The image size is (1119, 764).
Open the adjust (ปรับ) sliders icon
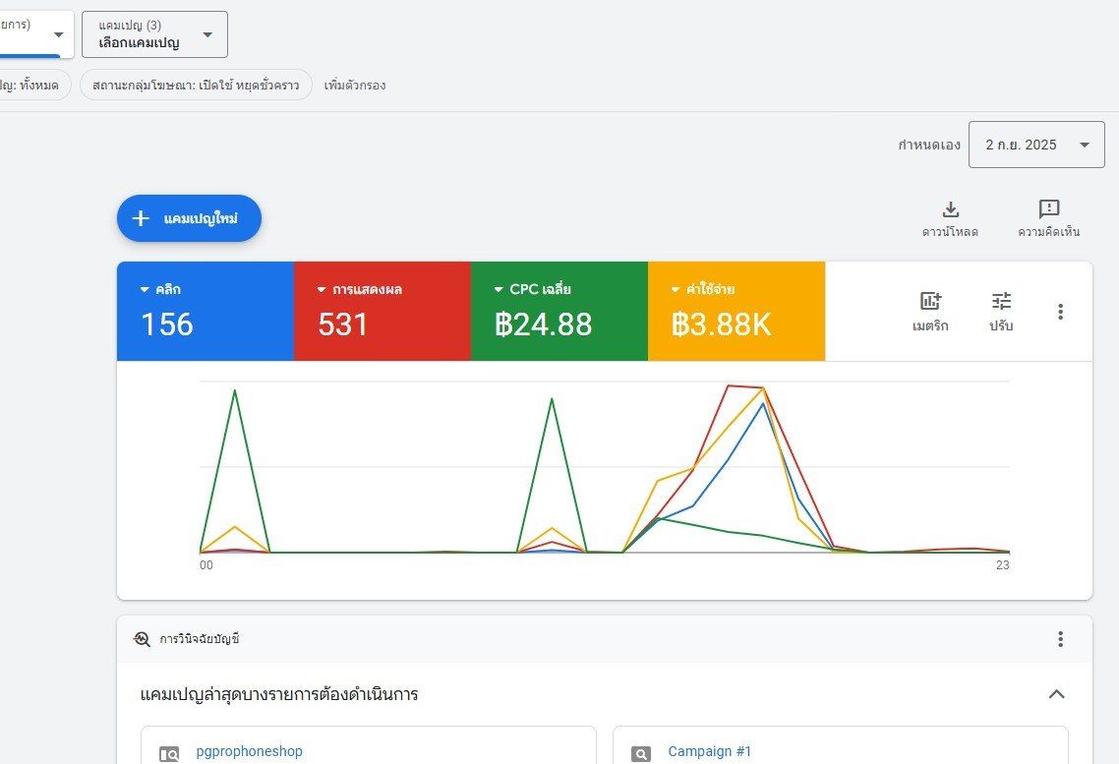coord(1001,301)
